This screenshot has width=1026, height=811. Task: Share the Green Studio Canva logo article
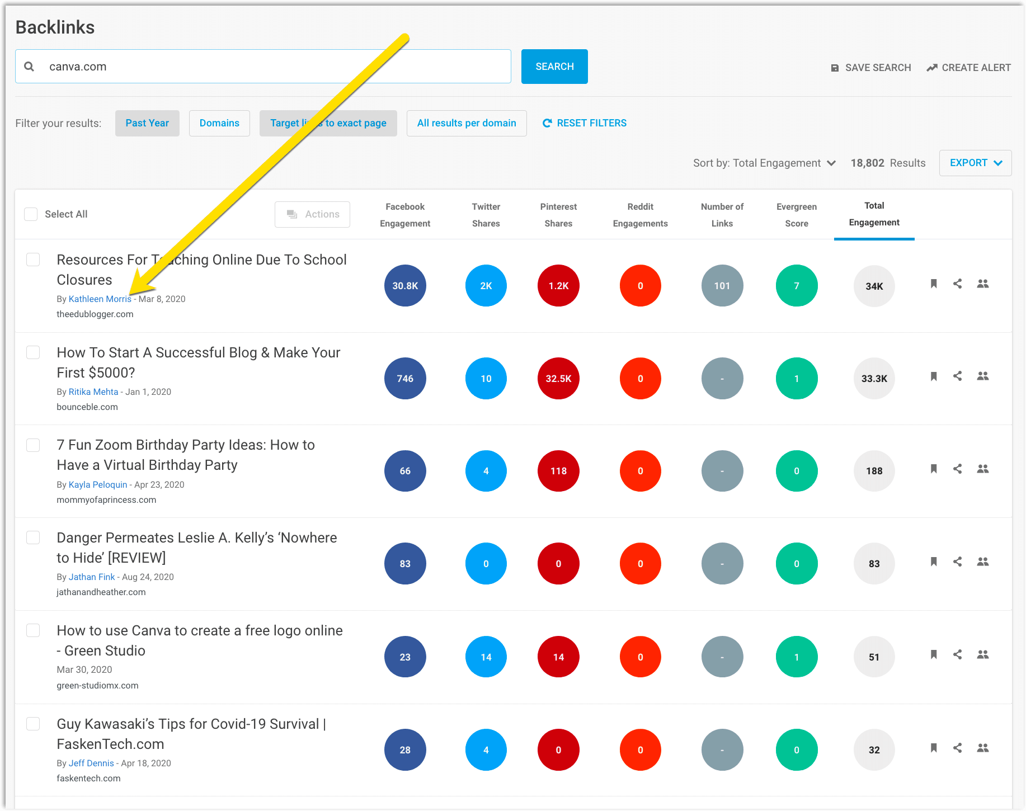coord(958,654)
